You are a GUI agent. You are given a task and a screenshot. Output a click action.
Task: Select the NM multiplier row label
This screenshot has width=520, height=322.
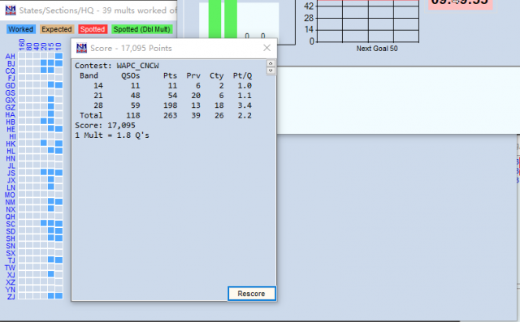coord(10,202)
